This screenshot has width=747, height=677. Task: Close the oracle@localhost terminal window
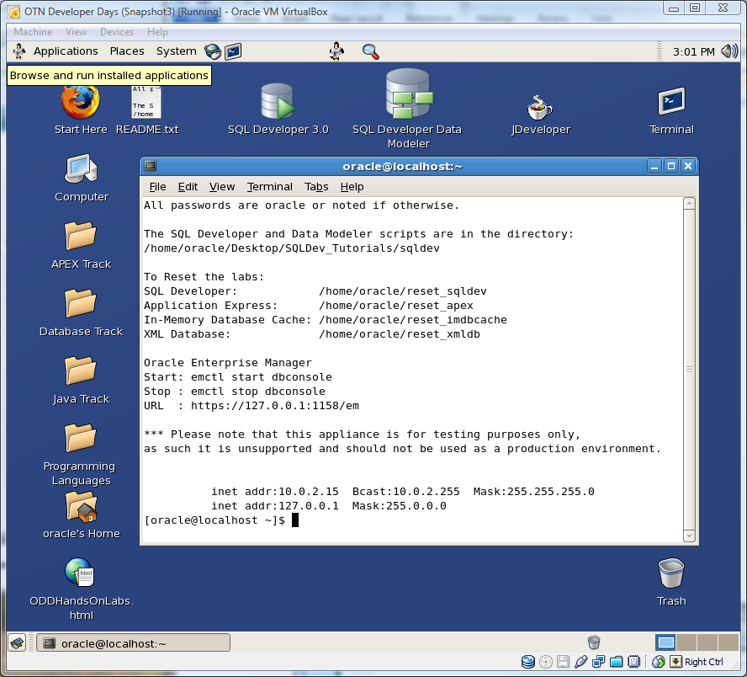tap(688, 166)
